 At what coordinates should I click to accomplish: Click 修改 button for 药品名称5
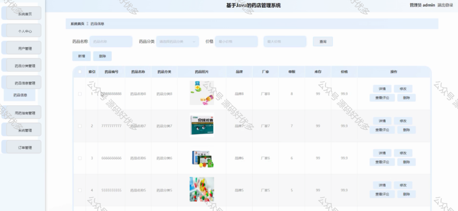[403, 185]
